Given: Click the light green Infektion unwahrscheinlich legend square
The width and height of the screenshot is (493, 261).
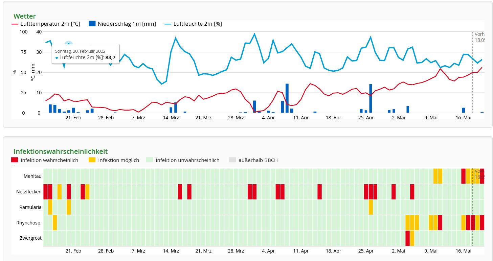Looking at the screenshot, I should point(150,160).
